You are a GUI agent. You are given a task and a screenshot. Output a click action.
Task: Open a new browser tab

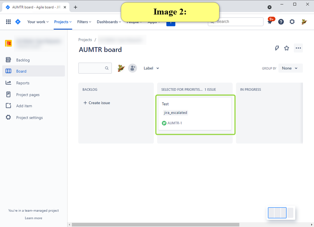[x=75, y=7]
